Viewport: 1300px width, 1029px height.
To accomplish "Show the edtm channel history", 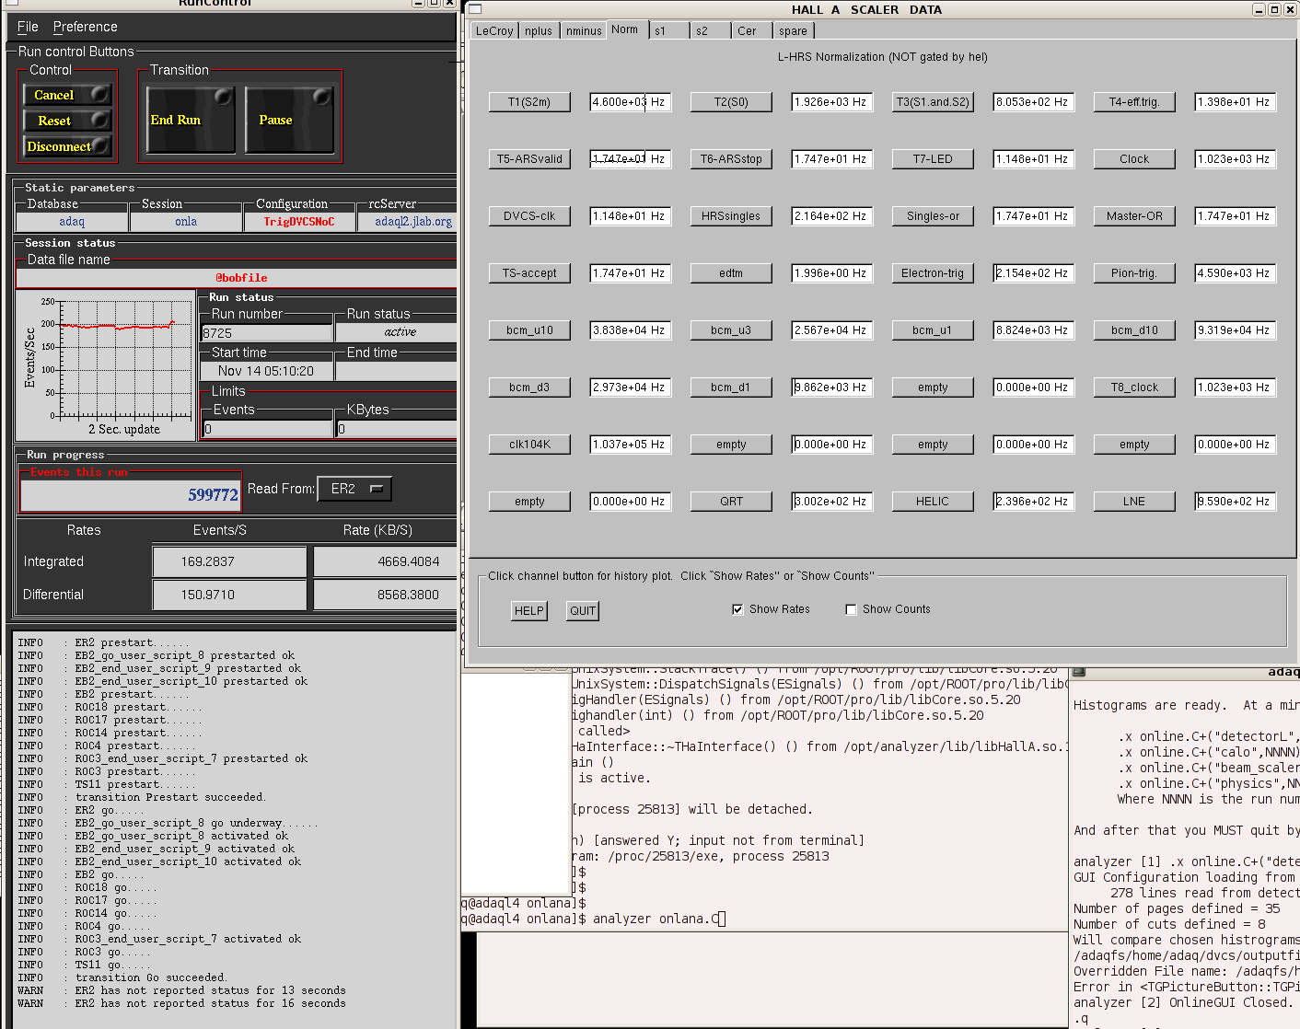I will coord(731,273).
